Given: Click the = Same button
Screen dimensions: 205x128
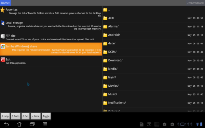Looking at the screenshot, I should point(36,116).
